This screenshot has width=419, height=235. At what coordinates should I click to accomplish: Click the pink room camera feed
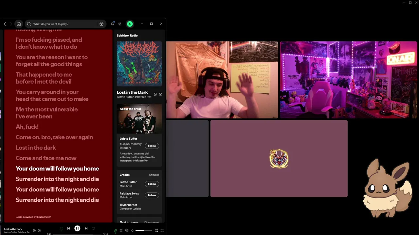349,80
